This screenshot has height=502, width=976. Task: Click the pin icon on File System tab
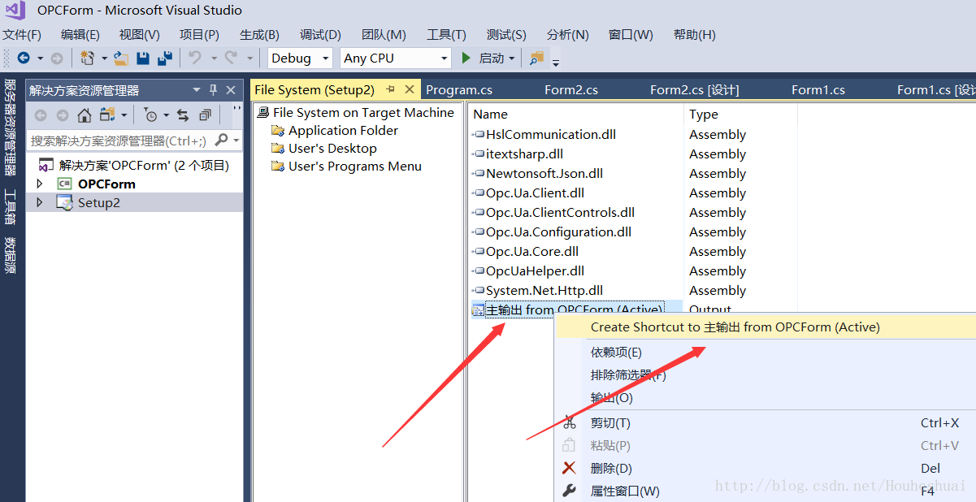pos(390,89)
